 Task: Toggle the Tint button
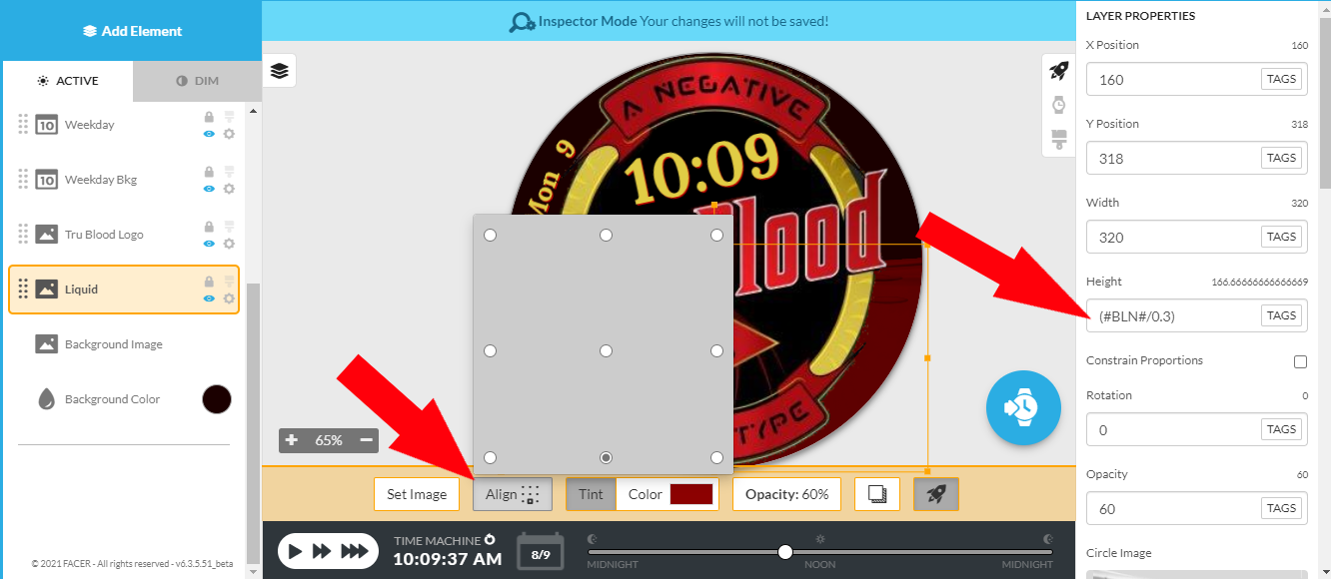pos(591,494)
